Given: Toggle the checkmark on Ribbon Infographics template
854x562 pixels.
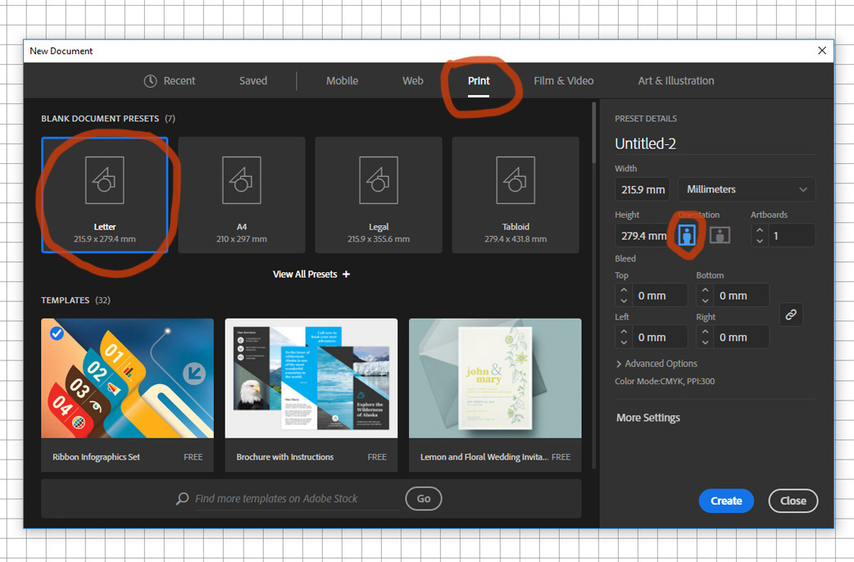Looking at the screenshot, I should point(57,333).
